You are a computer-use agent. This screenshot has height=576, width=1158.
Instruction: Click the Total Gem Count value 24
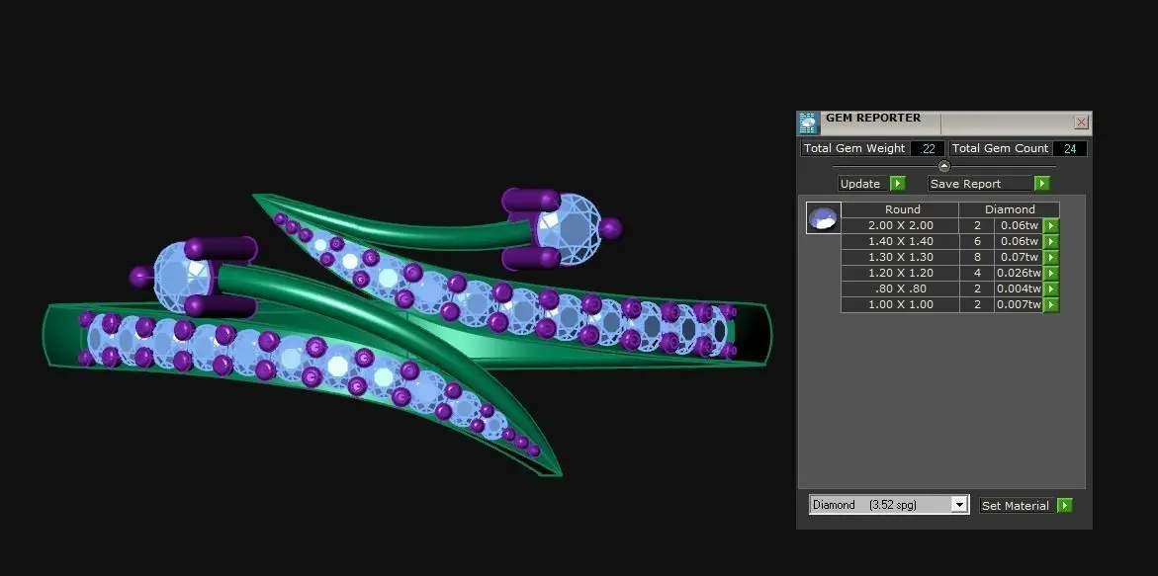[x=1069, y=148]
